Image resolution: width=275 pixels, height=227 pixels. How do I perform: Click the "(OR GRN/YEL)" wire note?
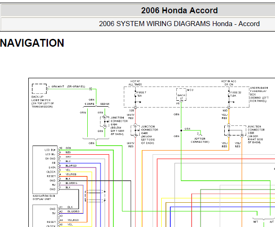tap(76, 86)
